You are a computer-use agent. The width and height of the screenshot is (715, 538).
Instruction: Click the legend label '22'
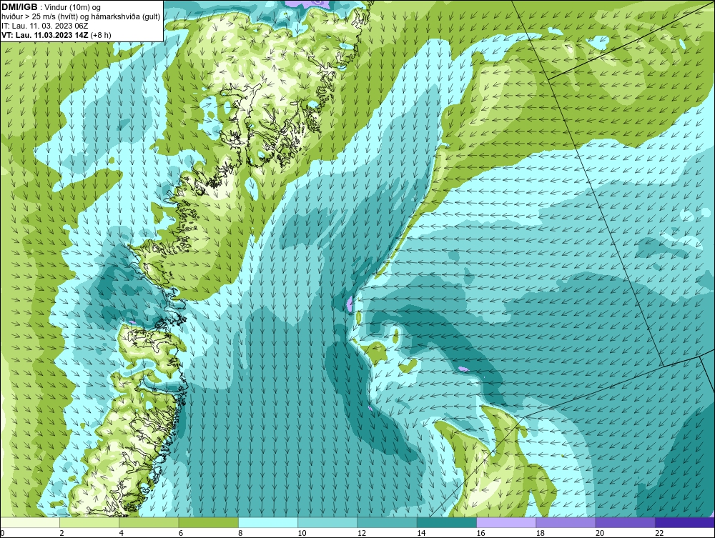pyautogui.click(x=659, y=534)
